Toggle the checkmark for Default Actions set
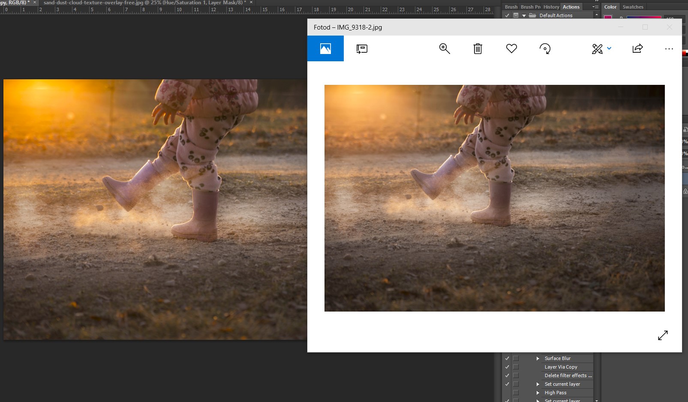 pyautogui.click(x=507, y=15)
